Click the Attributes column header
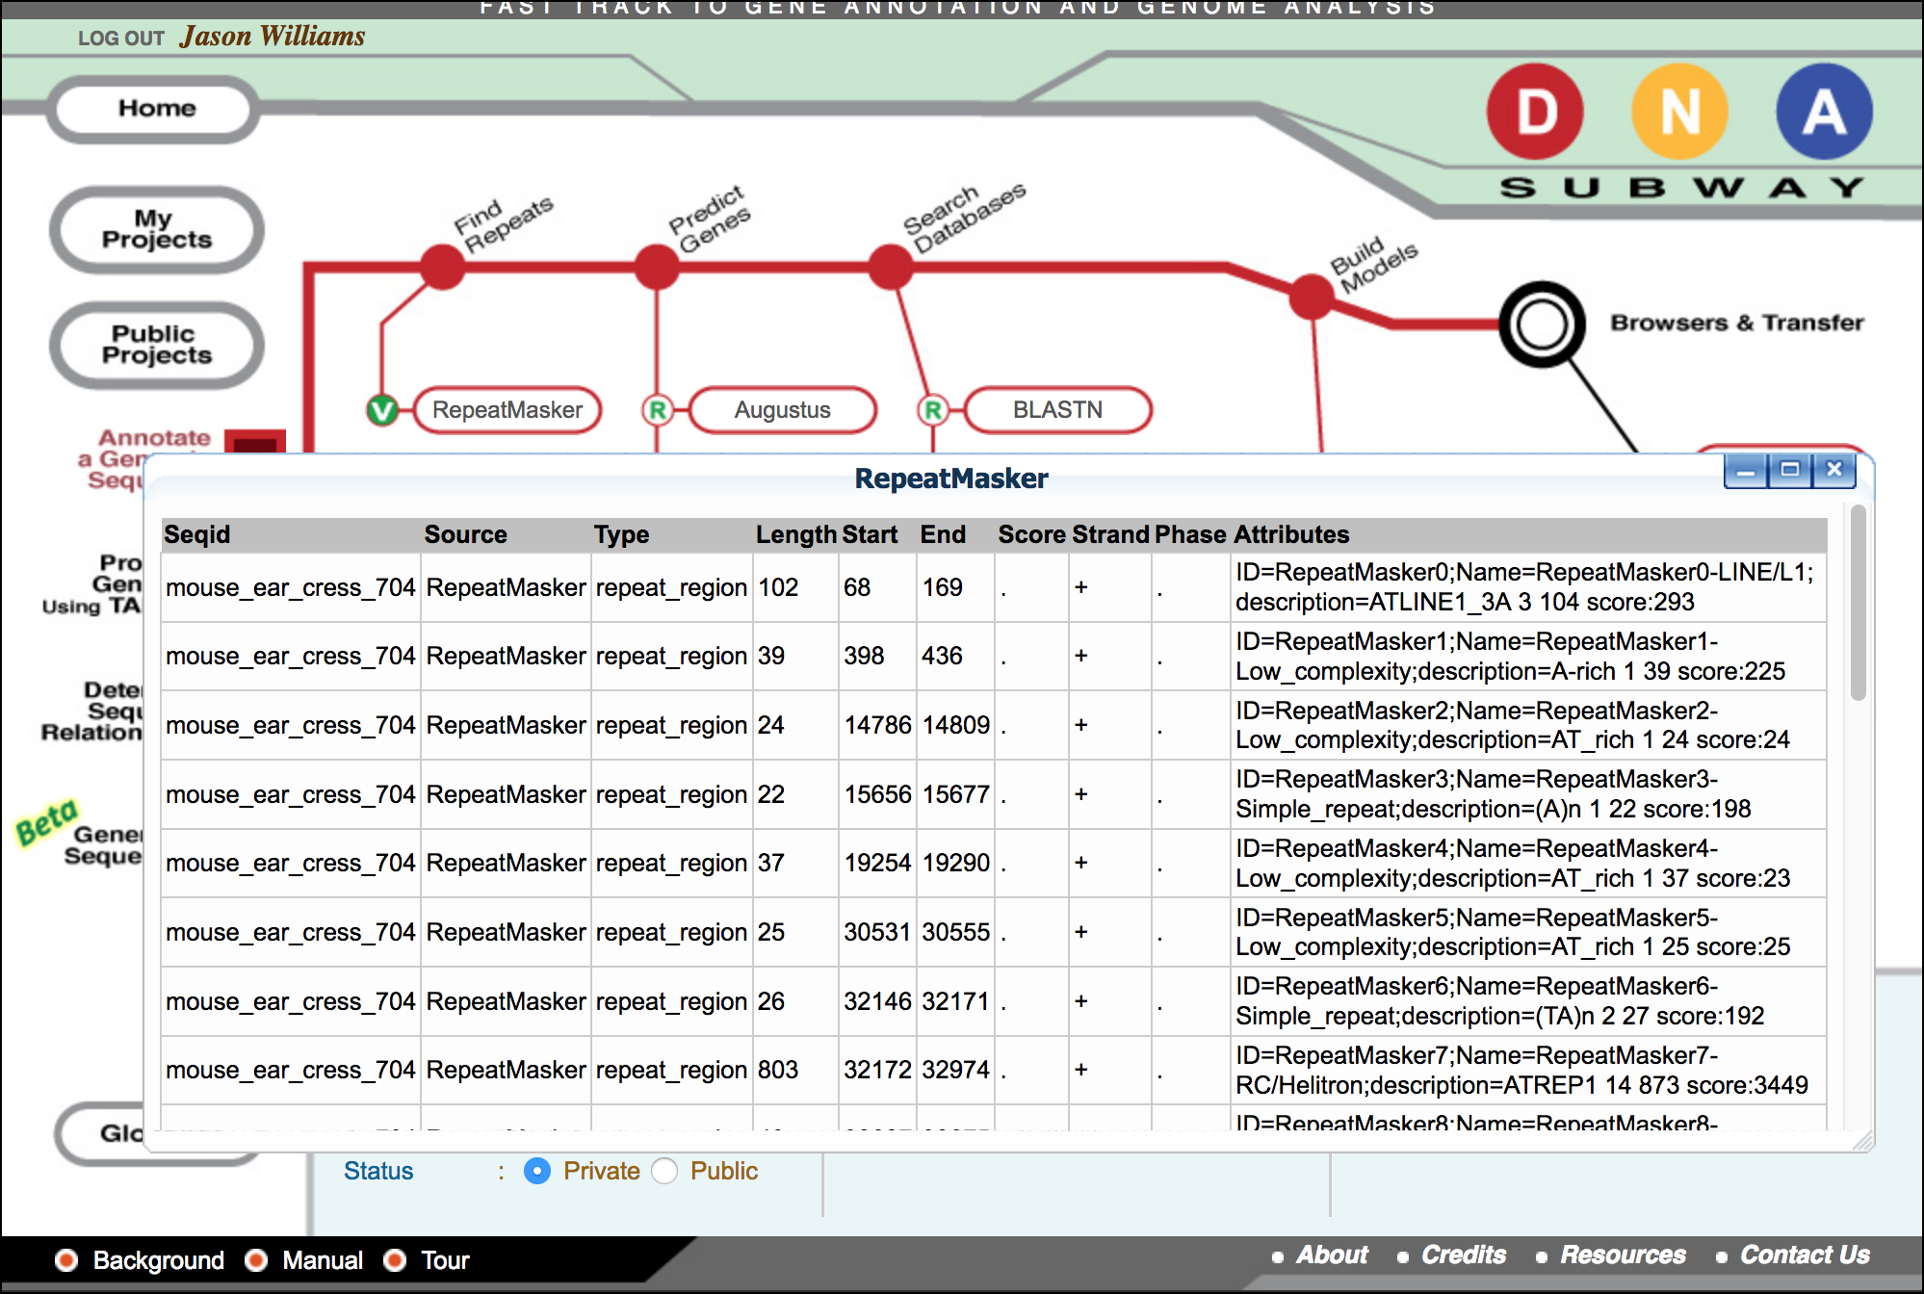 point(1291,534)
